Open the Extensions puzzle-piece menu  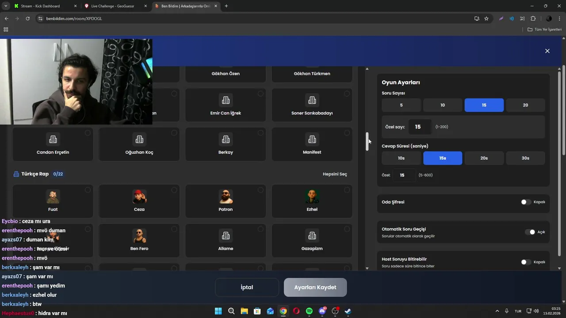[x=533, y=19]
